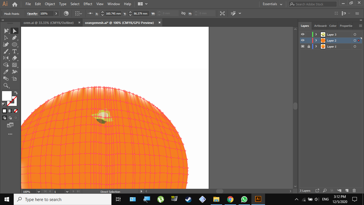Create new layer in Layers panel
This screenshot has width=364, height=205.
click(x=347, y=190)
